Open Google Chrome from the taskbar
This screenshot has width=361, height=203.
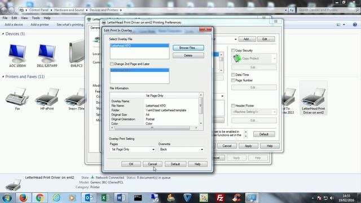[x=40, y=198]
